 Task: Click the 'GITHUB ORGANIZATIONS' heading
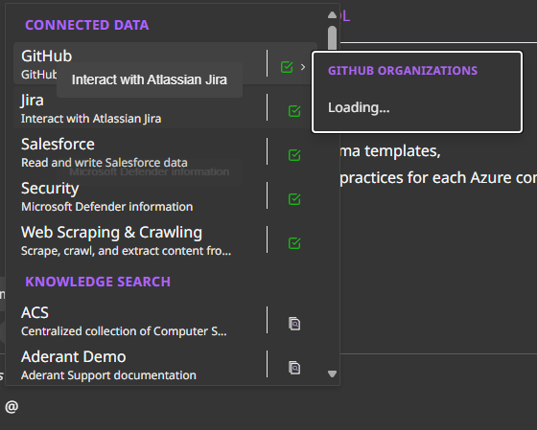[x=403, y=71]
